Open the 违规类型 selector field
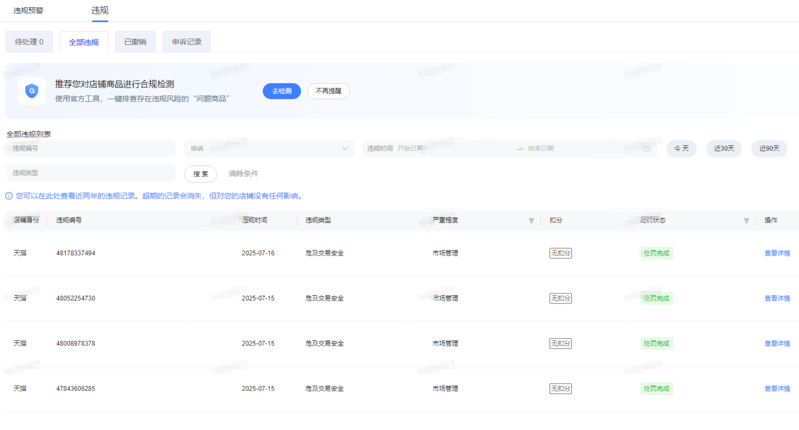The width and height of the screenshot is (799, 430). click(x=91, y=173)
